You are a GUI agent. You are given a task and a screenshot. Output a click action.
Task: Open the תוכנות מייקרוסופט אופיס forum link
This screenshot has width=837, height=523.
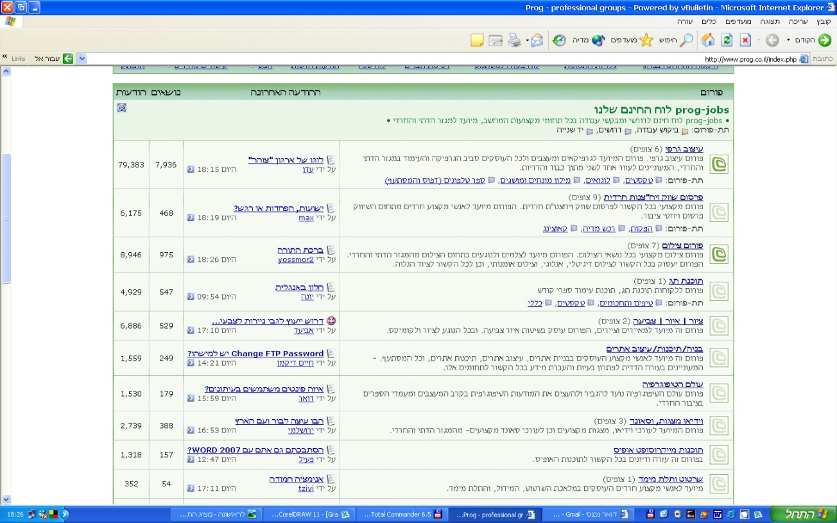click(658, 450)
